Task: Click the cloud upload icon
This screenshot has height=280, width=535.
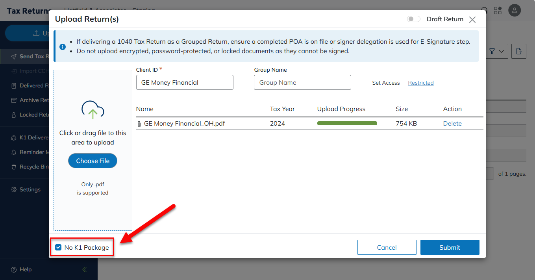Action: pyautogui.click(x=93, y=110)
